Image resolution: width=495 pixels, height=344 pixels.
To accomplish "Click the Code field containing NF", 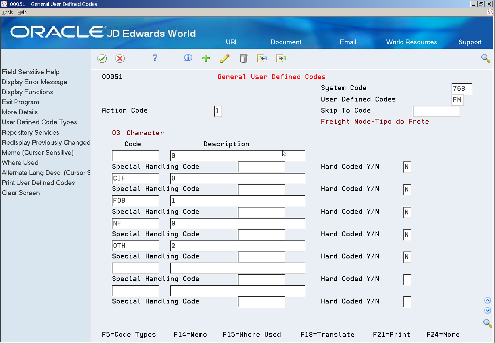I will tap(135, 223).
